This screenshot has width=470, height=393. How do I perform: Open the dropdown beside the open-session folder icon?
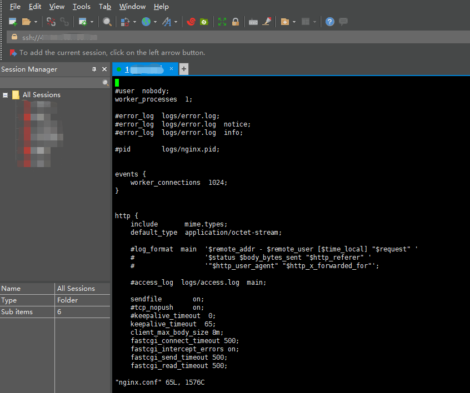coord(35,22)
